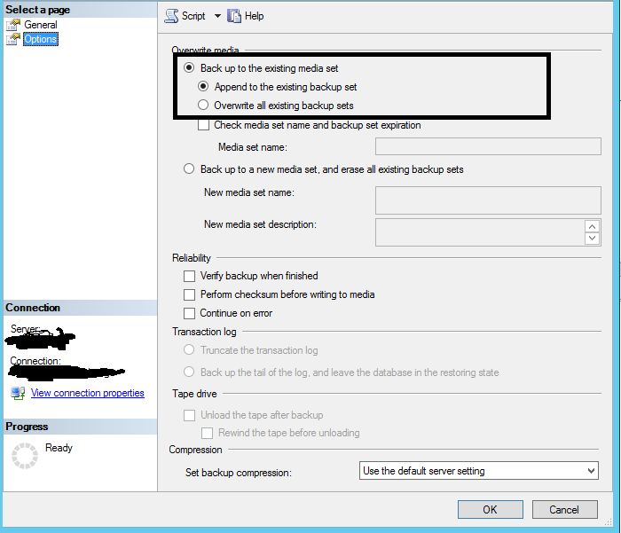The image size is (621, 533).
Task: Click View connection properties link
Action: (x=88, y=393)
